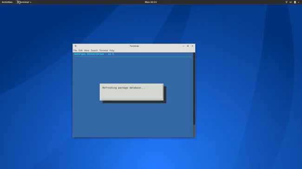This screenshot has height=169, width=302.
Task: Click the Terminal window vertical scrollbar
Action: click(x=194, y=94)
